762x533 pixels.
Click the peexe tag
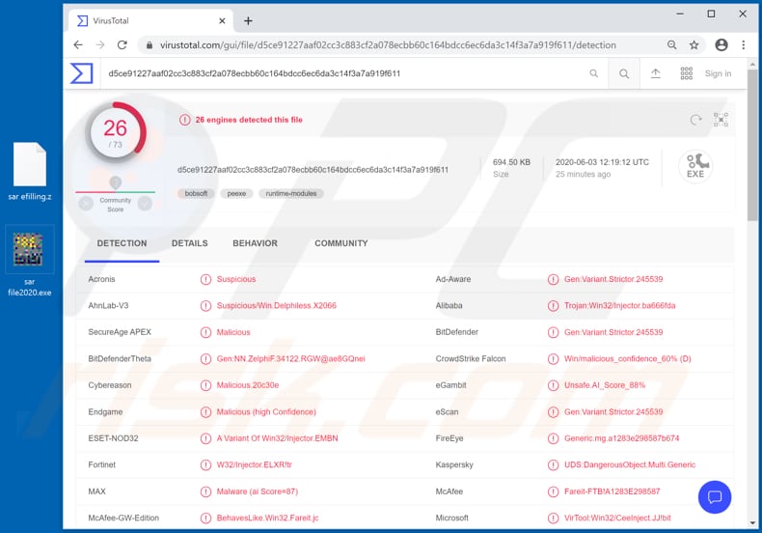point(236,193)
